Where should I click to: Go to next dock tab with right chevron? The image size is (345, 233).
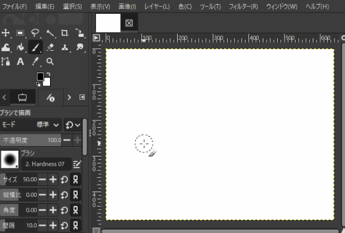69,97
